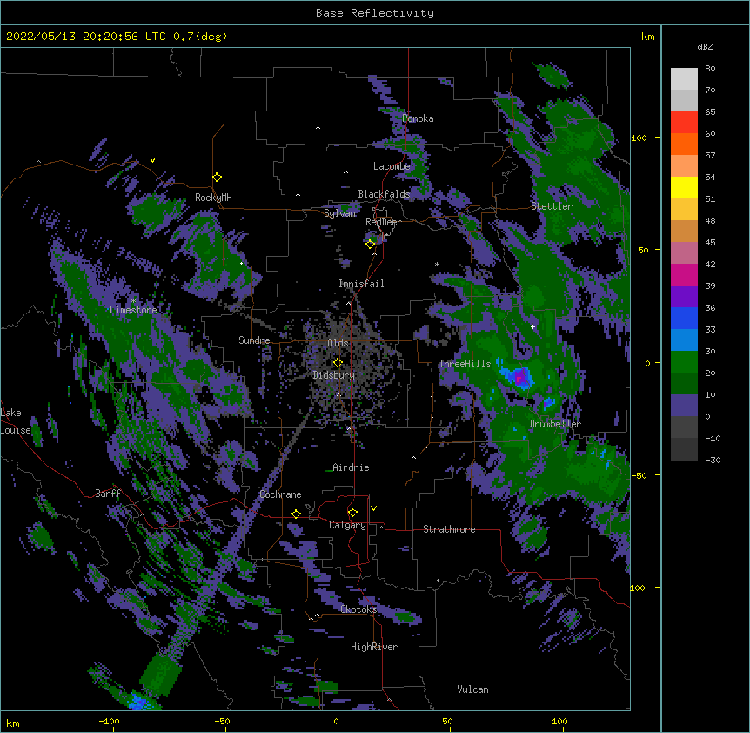Pick the red 65-60 dBZ legend swatch
Image resolution: width=750 pixels, height=733 pixels.
coord(684,123)
